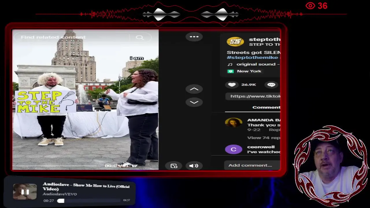Open ceerowell commenter avatar

pyautogui.click(x=234, y=149)
